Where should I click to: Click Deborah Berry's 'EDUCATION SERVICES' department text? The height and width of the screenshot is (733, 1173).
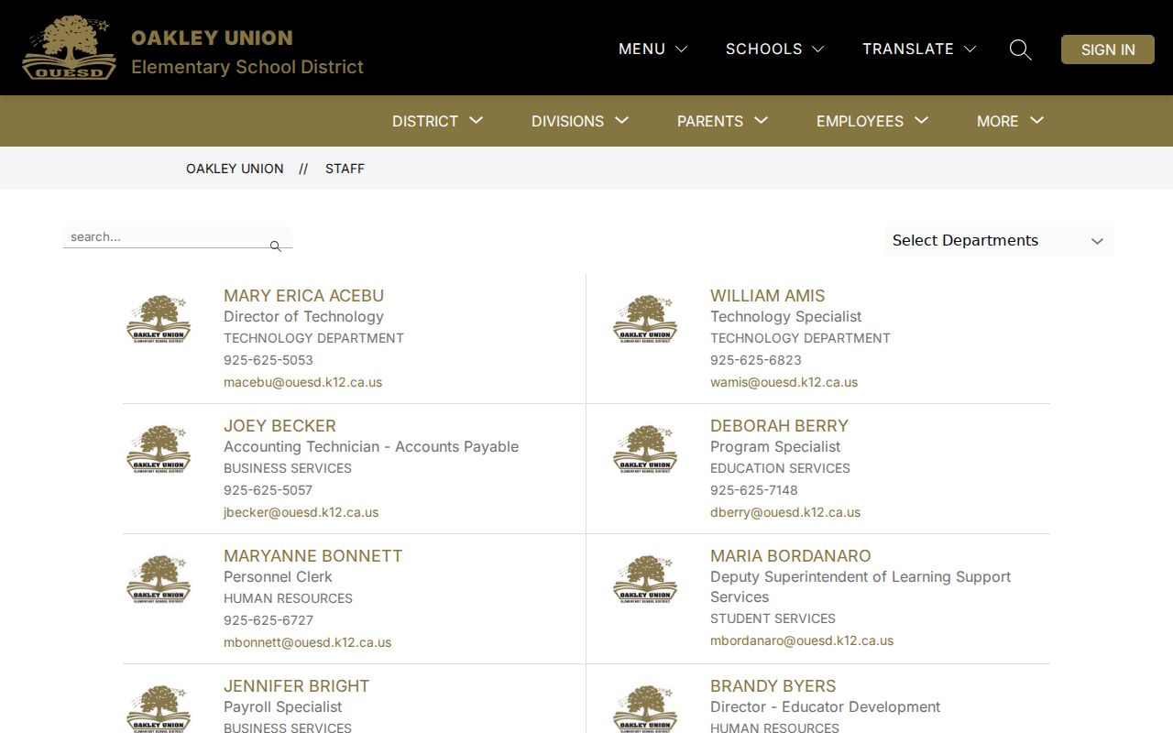(x=780, y=468)
